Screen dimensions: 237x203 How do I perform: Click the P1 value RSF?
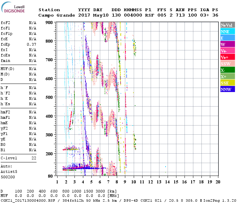[x=150, y=15]
